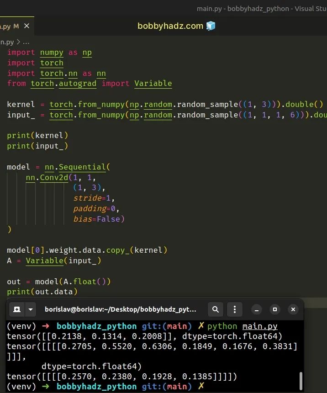Click 'bias=False' parameter line
This screenshot has width=327, height=393.
[x=99, y=219]
